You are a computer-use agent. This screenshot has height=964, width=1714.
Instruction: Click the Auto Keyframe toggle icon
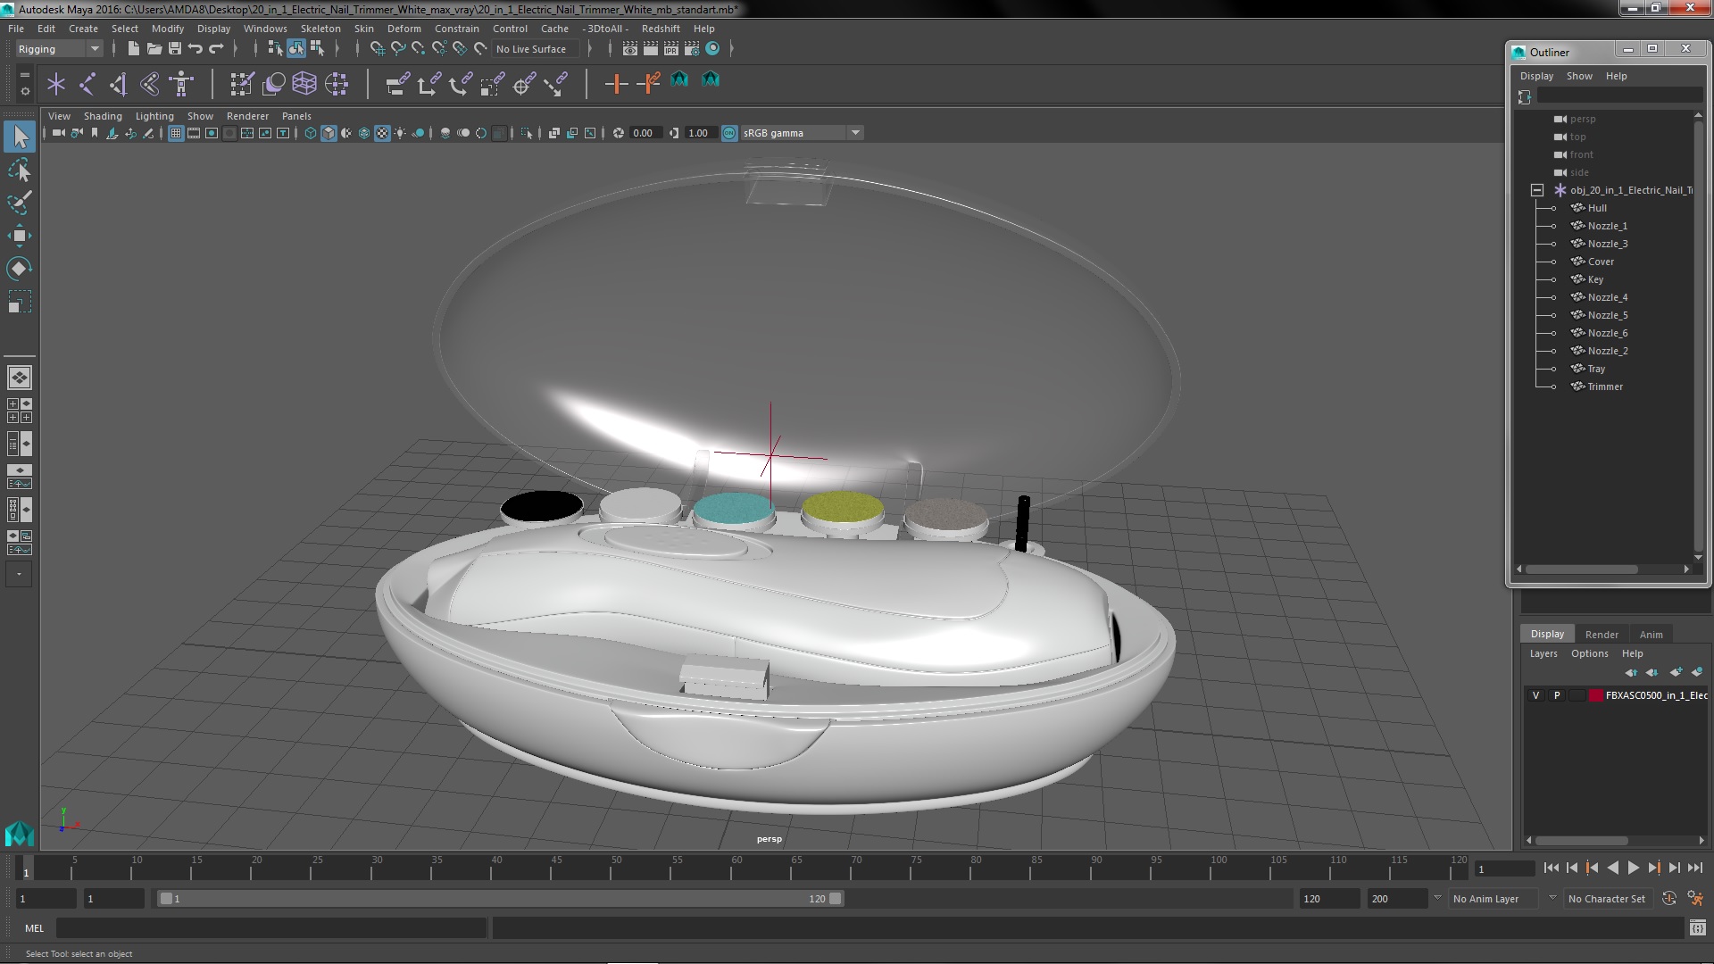(x=1669, y=899)
